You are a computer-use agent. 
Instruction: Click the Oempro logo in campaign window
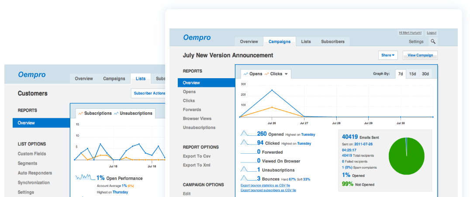tap(197, 38)
